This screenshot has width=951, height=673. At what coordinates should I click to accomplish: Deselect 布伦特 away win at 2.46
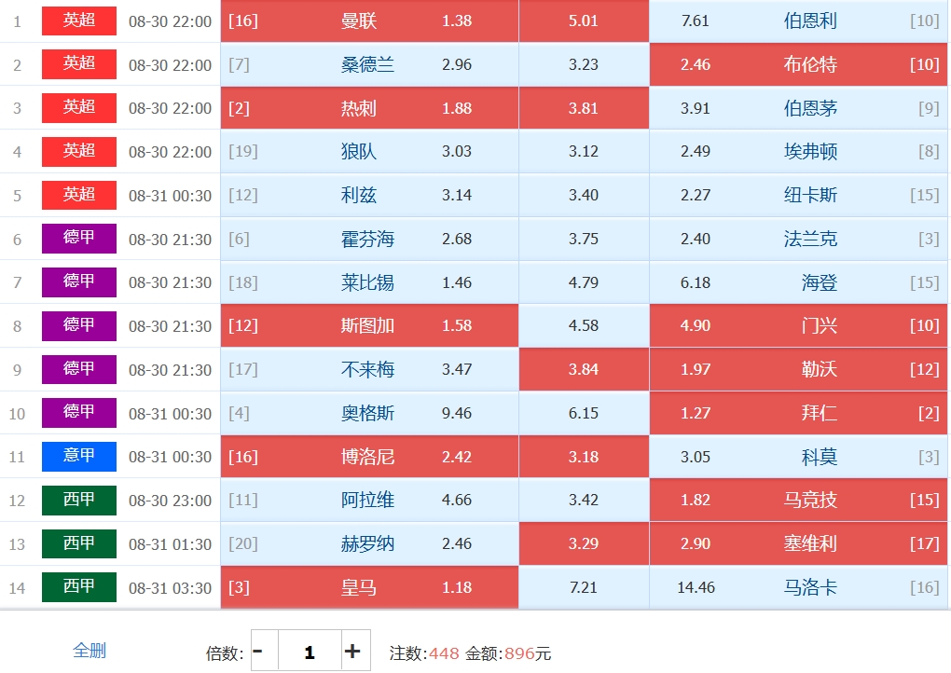tap(798, 64)
